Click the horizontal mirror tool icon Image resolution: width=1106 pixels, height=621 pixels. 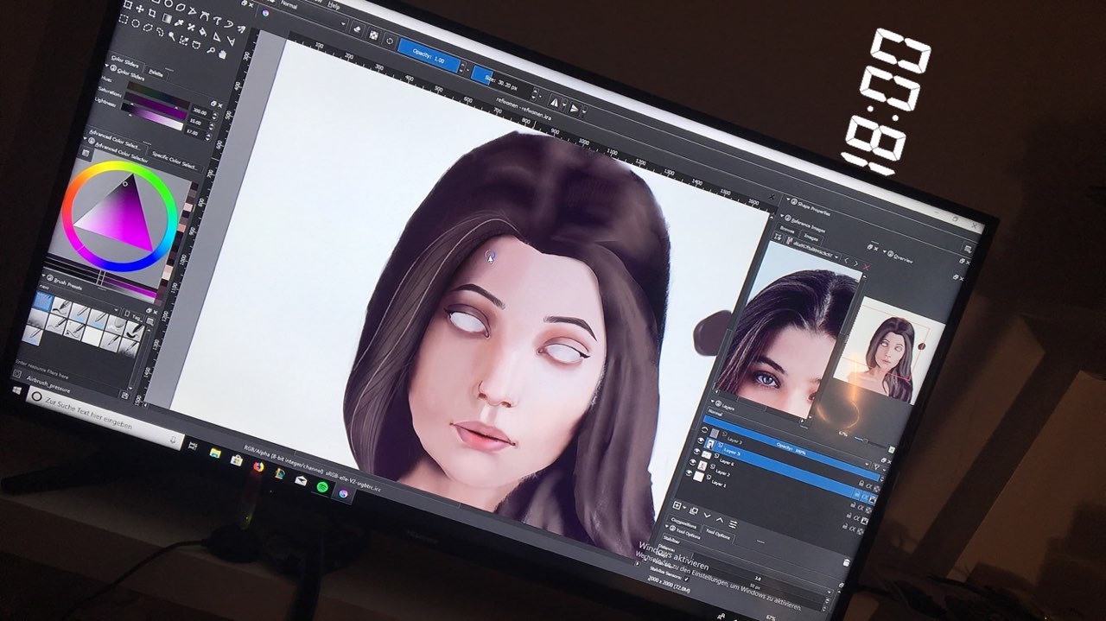point(556,101)
